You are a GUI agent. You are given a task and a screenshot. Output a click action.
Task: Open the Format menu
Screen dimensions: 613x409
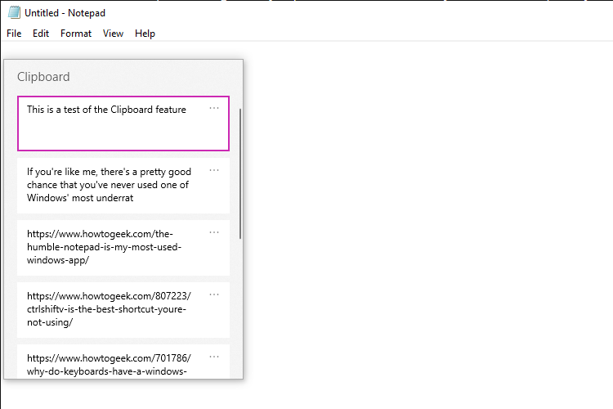click(76, 34)
